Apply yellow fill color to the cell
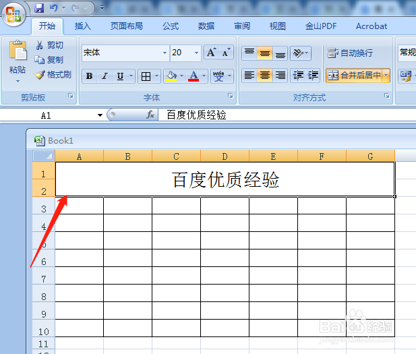This screenshot has height=354, width=416. (x=171, y=76)
